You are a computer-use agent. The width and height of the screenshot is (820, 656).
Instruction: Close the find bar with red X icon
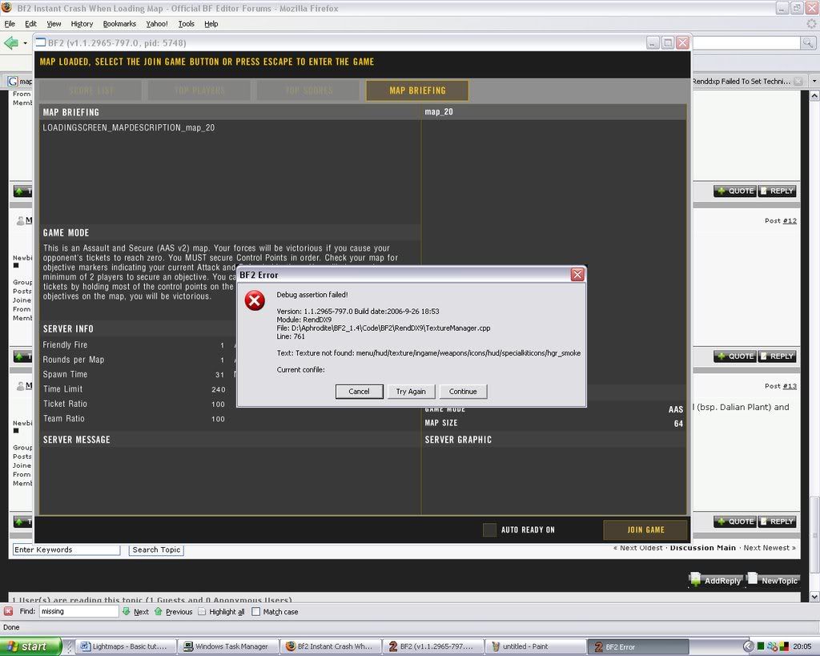[x=8, y=611]
